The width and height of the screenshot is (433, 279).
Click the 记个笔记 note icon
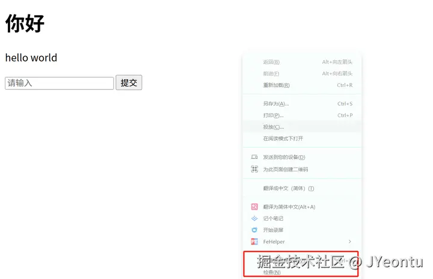(x=254, y=218)
